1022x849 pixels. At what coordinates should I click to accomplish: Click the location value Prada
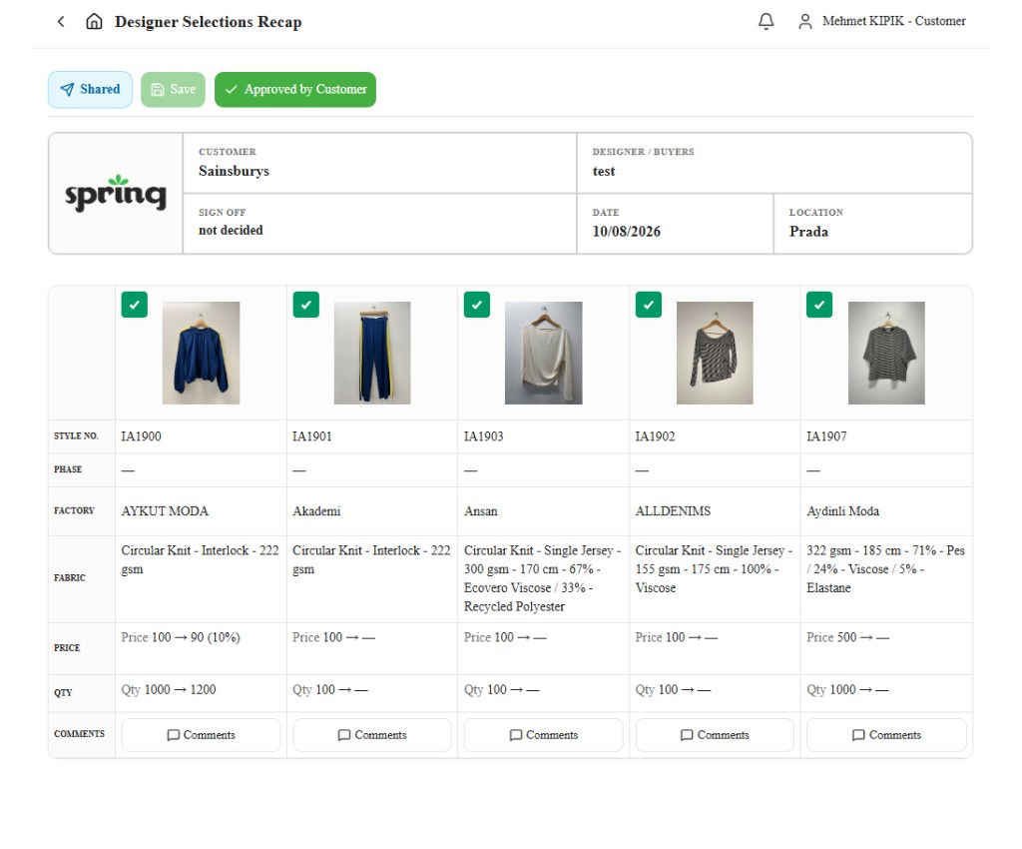(808, 232)
